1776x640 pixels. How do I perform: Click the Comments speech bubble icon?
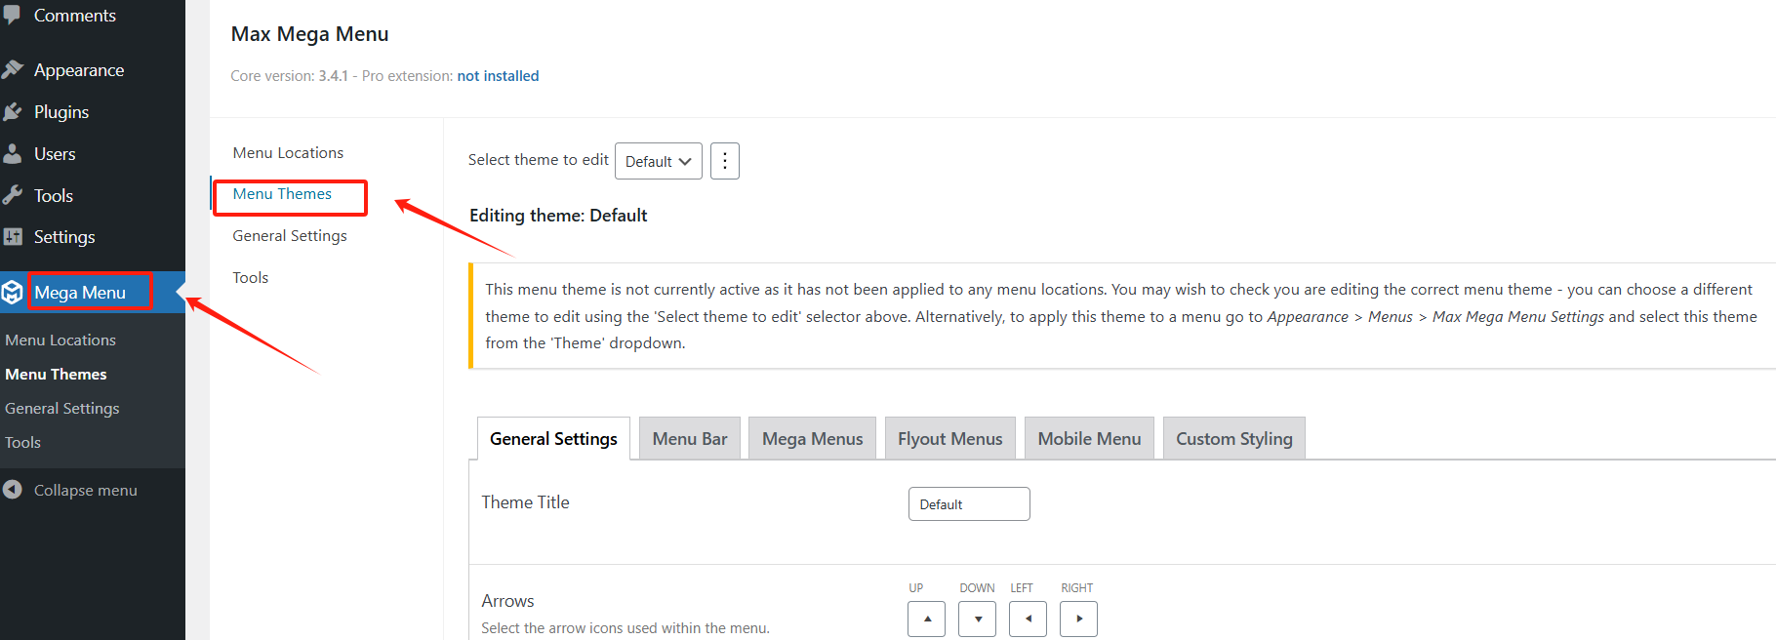click(x=13, y=16)
